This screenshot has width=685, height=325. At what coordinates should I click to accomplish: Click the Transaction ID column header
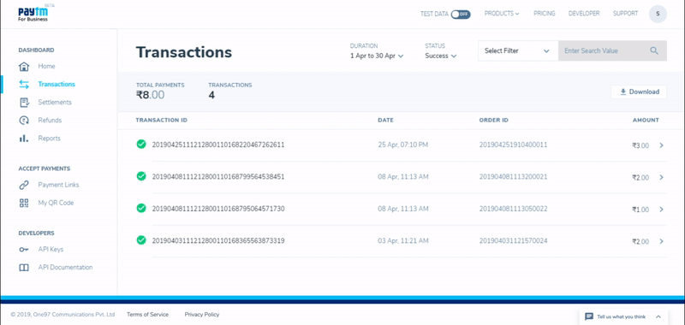pyautogui.click(x=162, y=120)
